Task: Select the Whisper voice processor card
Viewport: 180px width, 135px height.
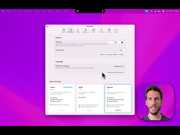Action: pos(118,99)
